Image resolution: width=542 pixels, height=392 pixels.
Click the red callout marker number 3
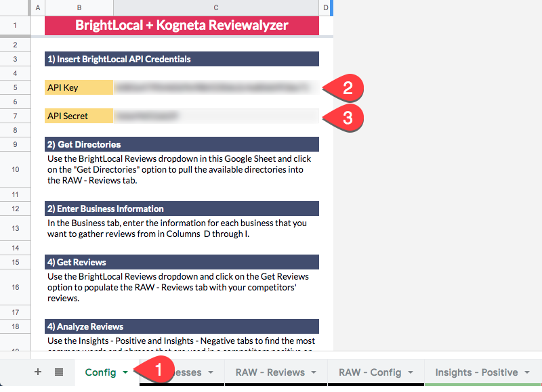pyautogui.click(x=347, y=118)
